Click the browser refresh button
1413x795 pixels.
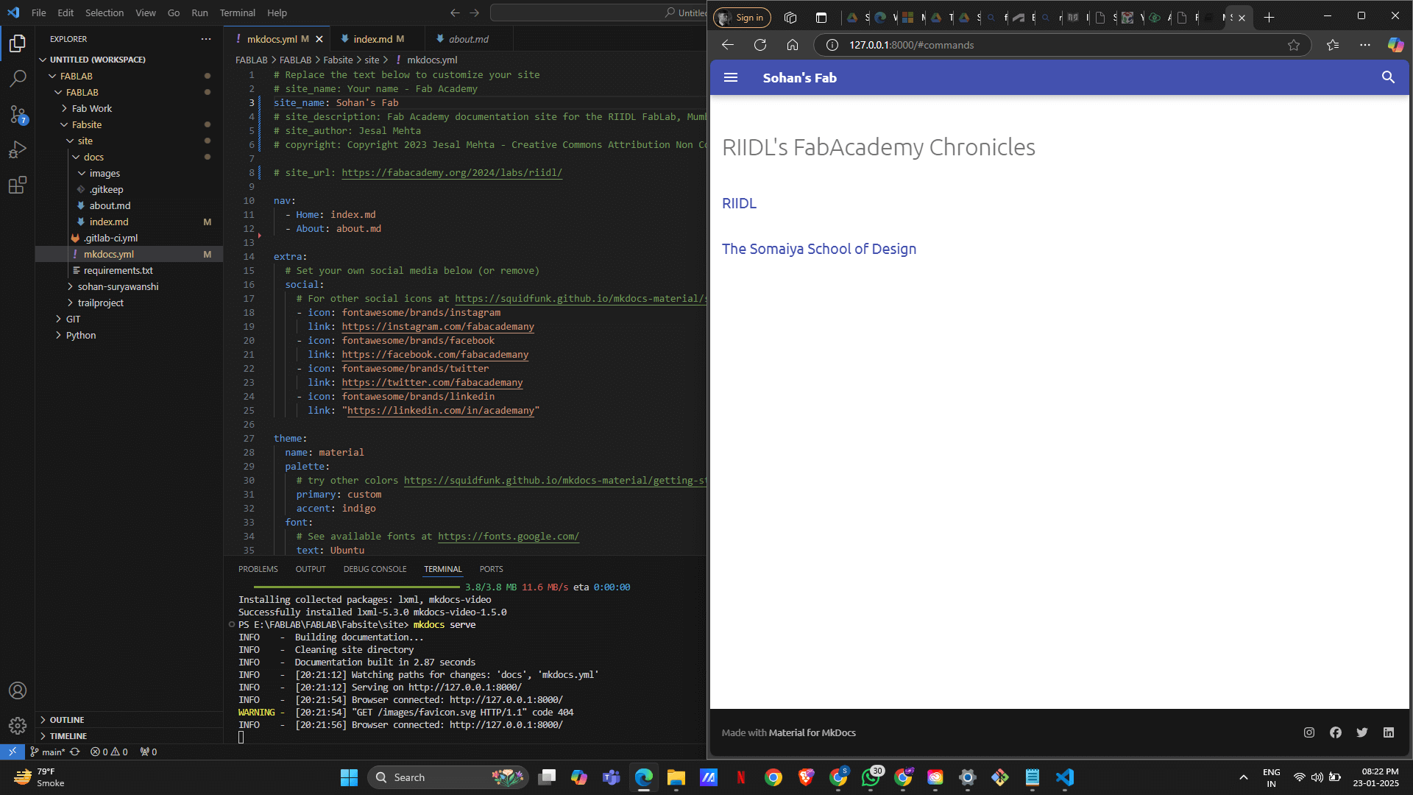(x=760, y=45)
